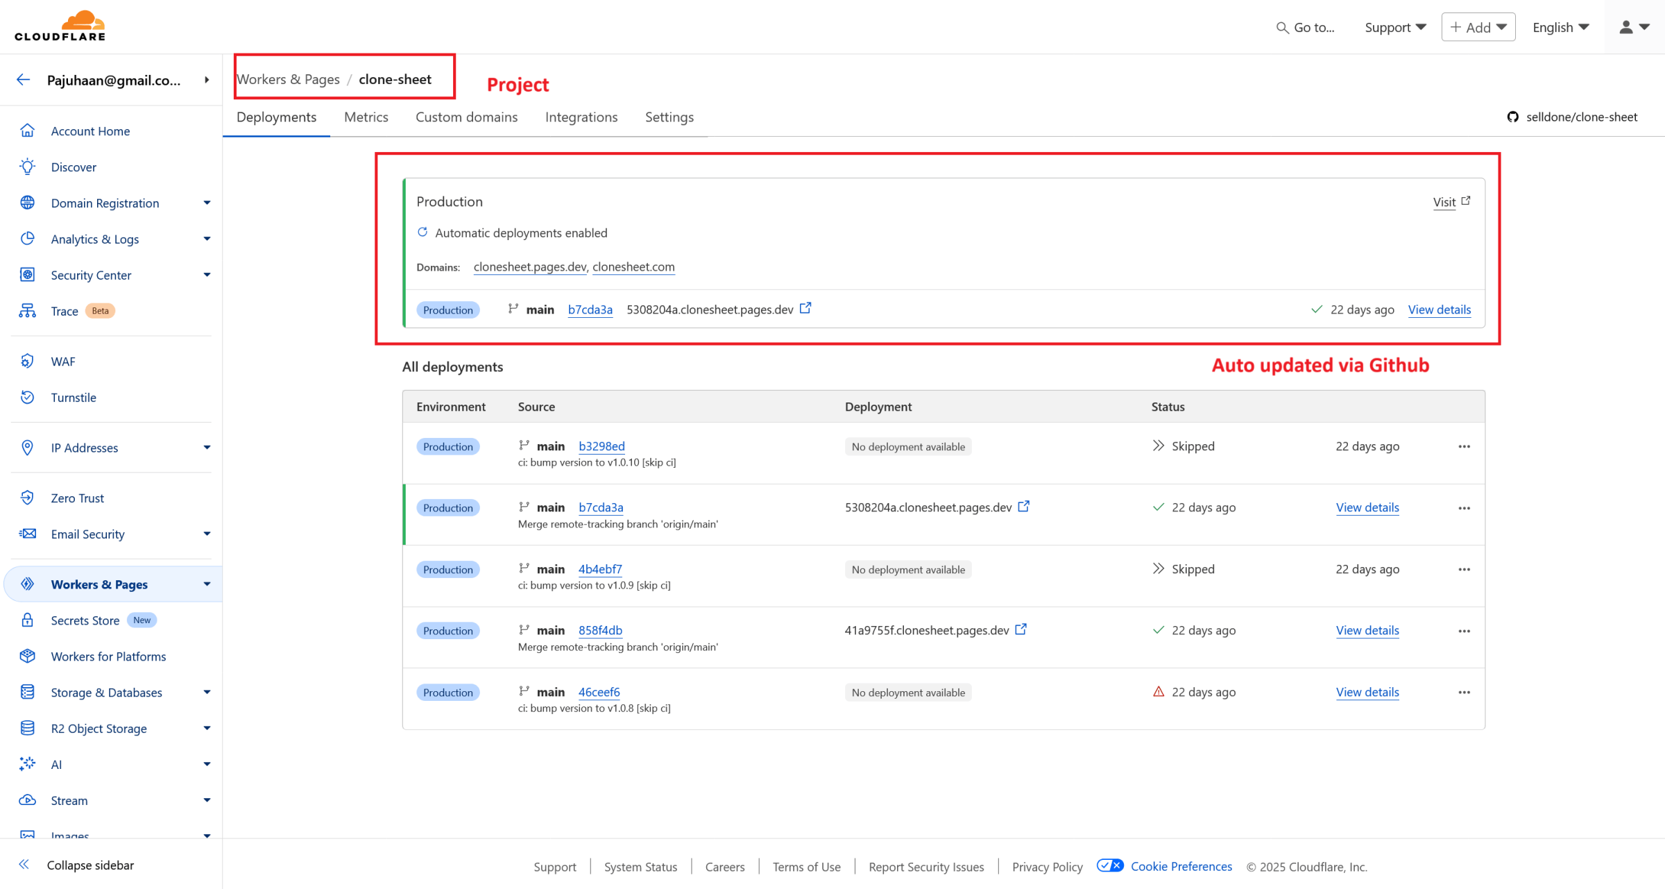
Task: Open the selldone/clone-sheet repository link
Action: point(1581,117)
